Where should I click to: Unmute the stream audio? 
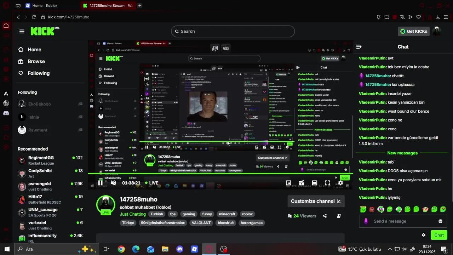[x=114, y=183]
